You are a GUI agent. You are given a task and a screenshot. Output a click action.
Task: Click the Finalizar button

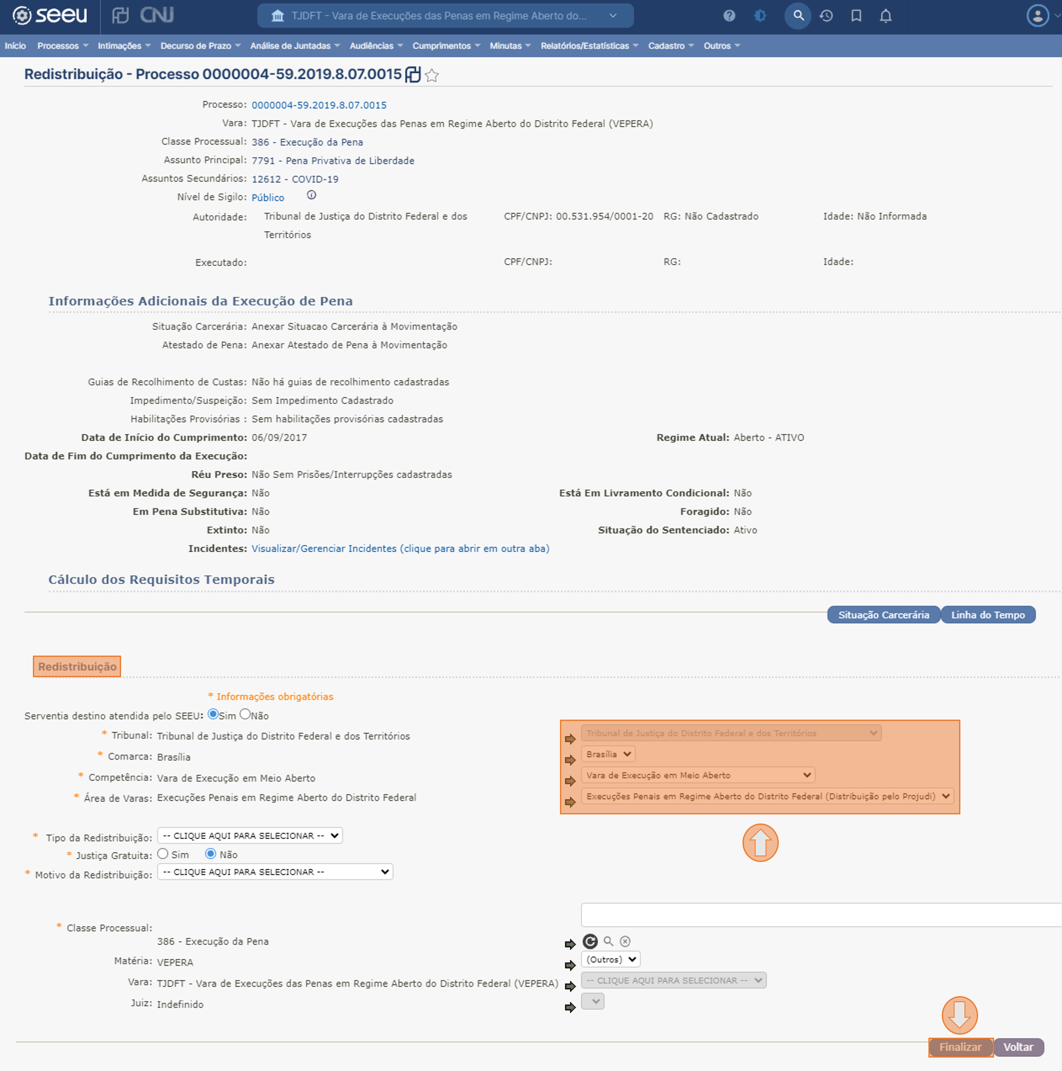(x=961, y=1047)
